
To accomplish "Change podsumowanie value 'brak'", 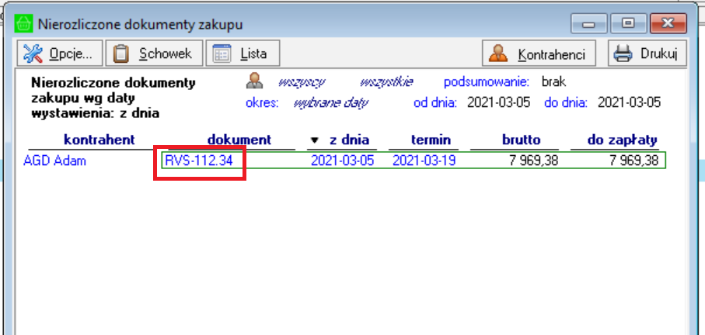I will (x=553, y=82).
